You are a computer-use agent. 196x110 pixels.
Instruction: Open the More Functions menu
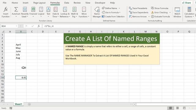pyautogui.click(x=84, y=12)
